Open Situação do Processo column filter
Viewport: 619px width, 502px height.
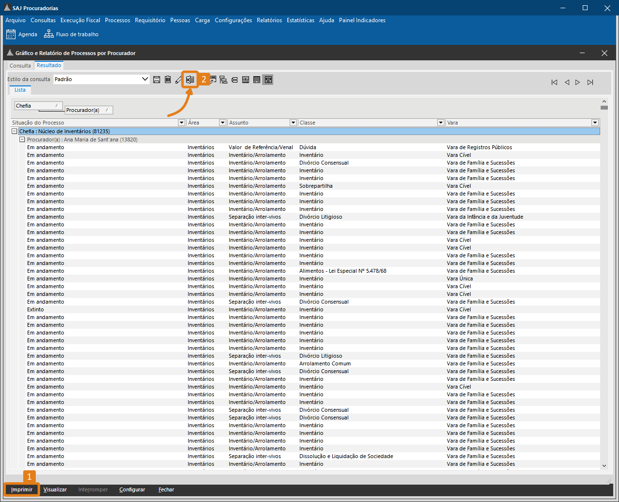tap(182, 123)
